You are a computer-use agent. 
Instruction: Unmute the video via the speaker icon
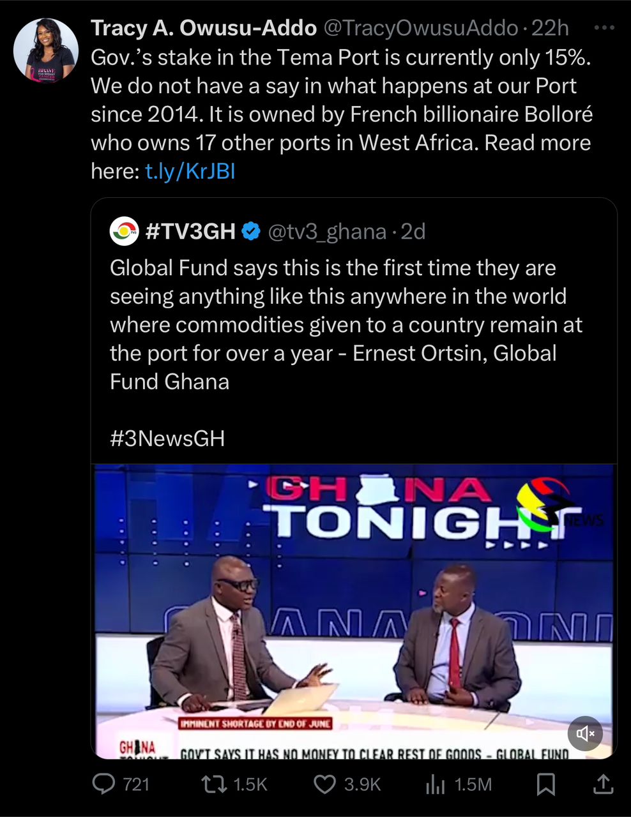pyautogui.click(x=585, y=733)
